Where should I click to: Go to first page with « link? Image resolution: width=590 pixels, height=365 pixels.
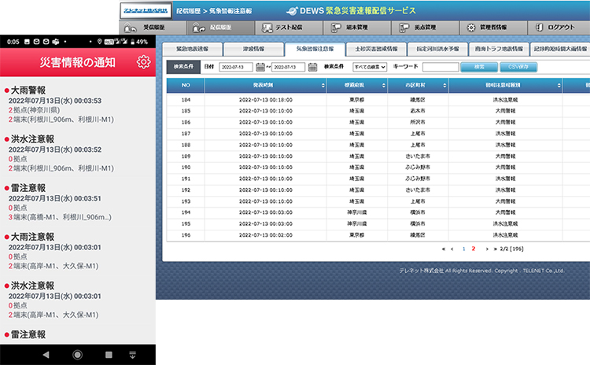[443, 249]
